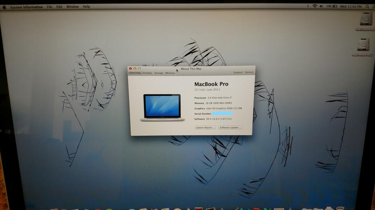Open the Window menu
The width and height of the screenshot is (375, 210).
coord(73,7)
